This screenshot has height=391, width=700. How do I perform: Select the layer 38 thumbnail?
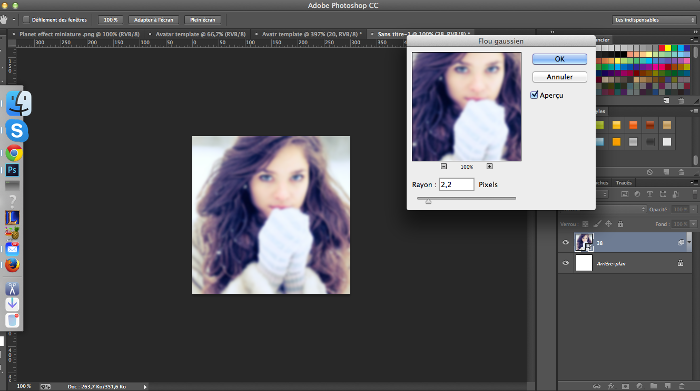pyautogui.click(x=584, y=242)
